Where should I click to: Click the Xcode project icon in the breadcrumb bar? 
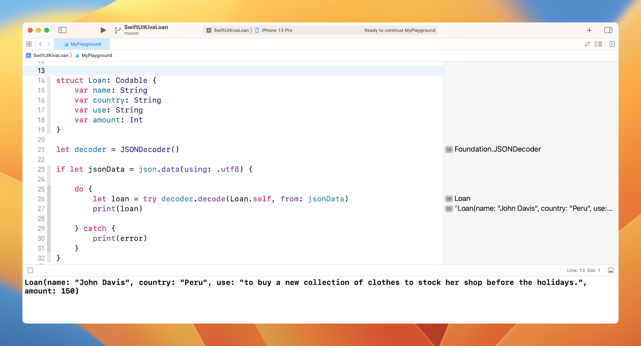pos(28,55)
